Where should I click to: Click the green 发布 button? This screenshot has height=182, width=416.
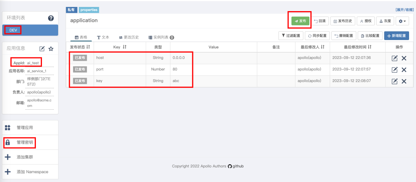point(300,21)
